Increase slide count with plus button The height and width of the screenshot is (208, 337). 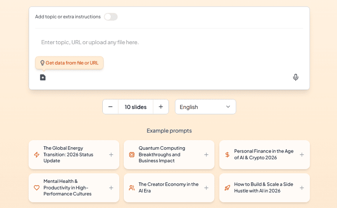[160, 107]
